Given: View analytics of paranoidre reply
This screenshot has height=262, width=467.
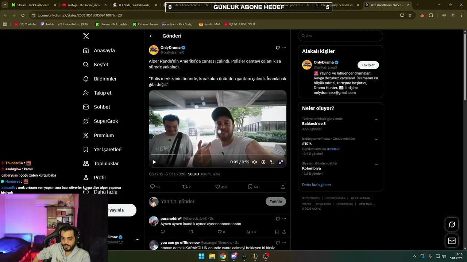Looking at the screenshot, I should point(251,232).
